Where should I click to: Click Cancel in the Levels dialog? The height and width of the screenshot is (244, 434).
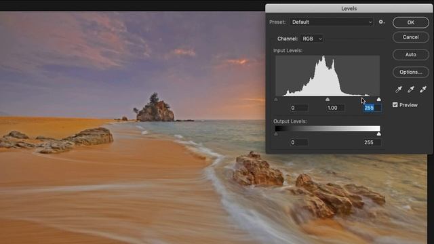click(x=411, y=37)
